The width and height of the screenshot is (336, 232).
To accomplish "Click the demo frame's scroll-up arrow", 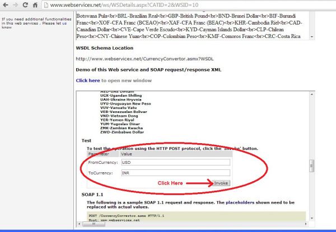I will (312, 94).
